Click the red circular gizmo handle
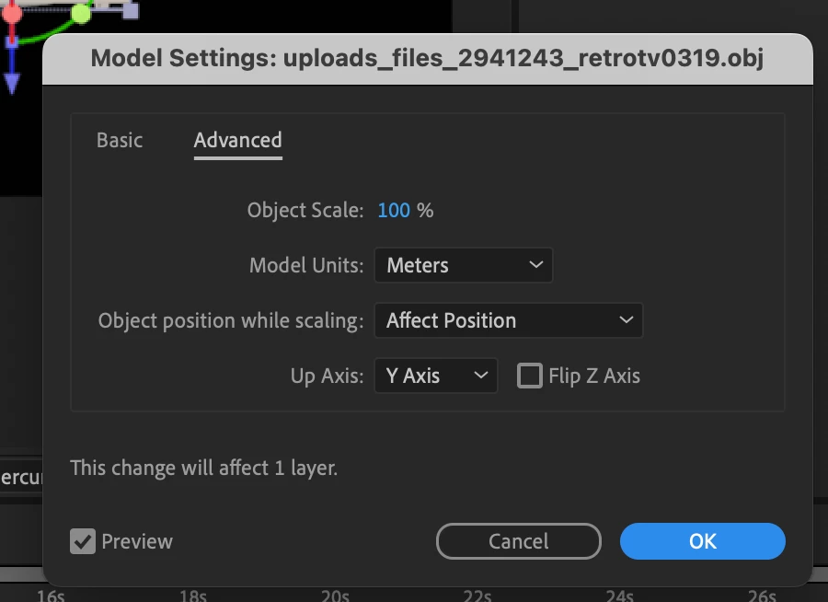Screen dimensions: 828x602 pyautogui.click(x=12, y=13)
